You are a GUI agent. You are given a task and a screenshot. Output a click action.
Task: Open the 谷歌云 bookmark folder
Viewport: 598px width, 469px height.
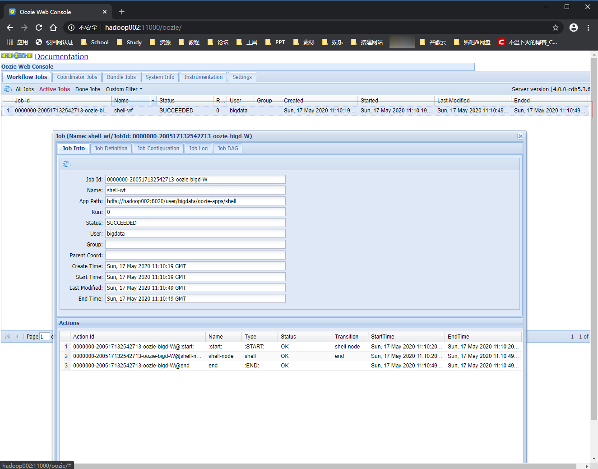[x=433, y=42]
